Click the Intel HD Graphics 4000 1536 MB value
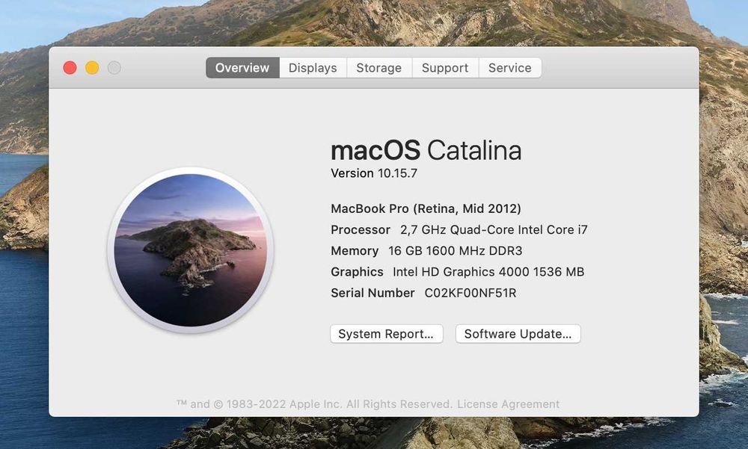Viewport: 748px width, 449px height. click(488, 272)
